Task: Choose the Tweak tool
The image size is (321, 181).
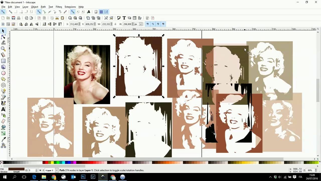Action: [x=3, y=43]
